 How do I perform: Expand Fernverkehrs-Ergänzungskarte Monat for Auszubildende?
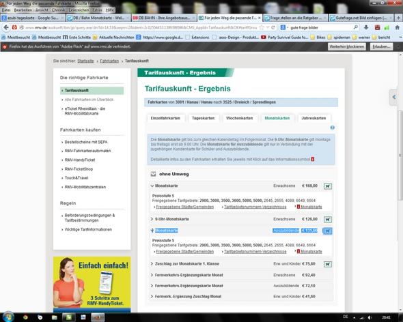[152, 286]
